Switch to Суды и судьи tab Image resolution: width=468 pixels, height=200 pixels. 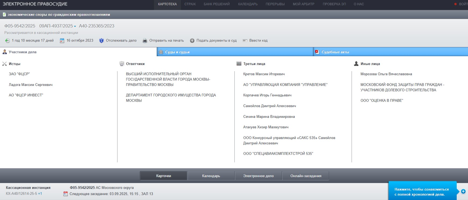(177, 52)
